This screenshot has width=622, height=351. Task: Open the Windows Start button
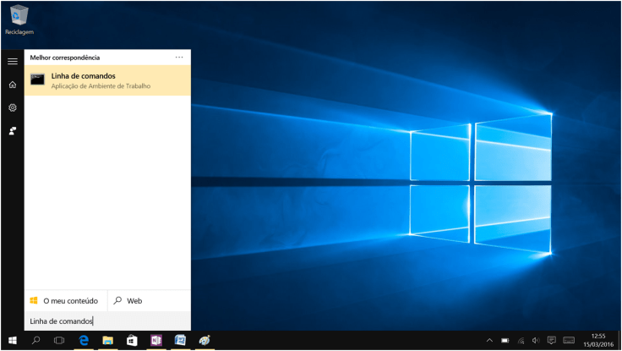point(13,341)
